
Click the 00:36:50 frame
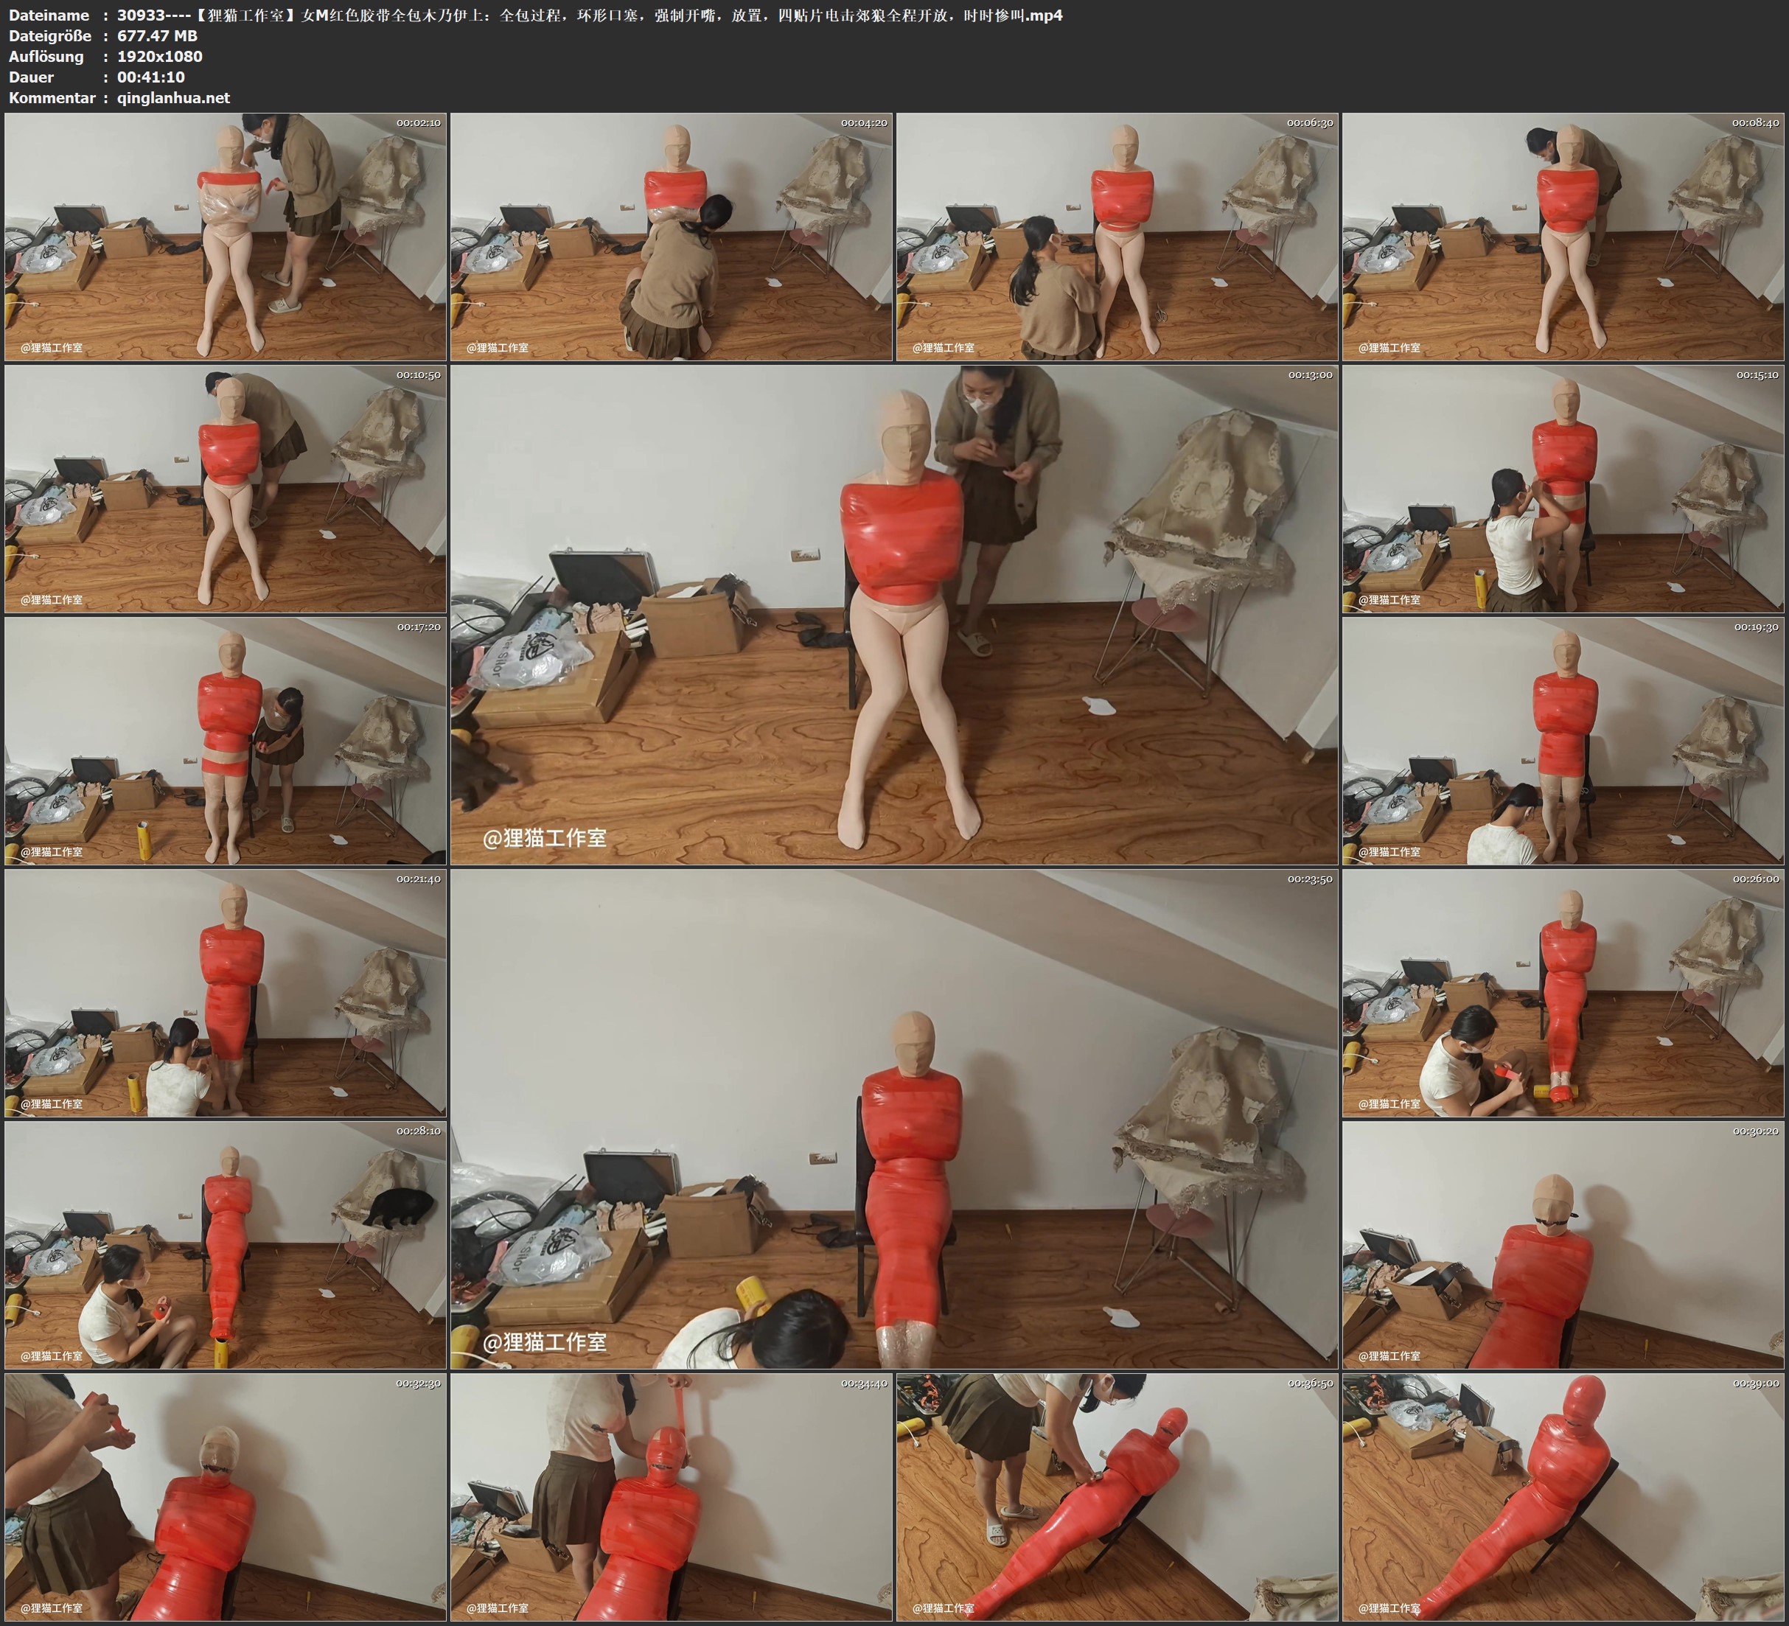(x=1116, y=1496)
